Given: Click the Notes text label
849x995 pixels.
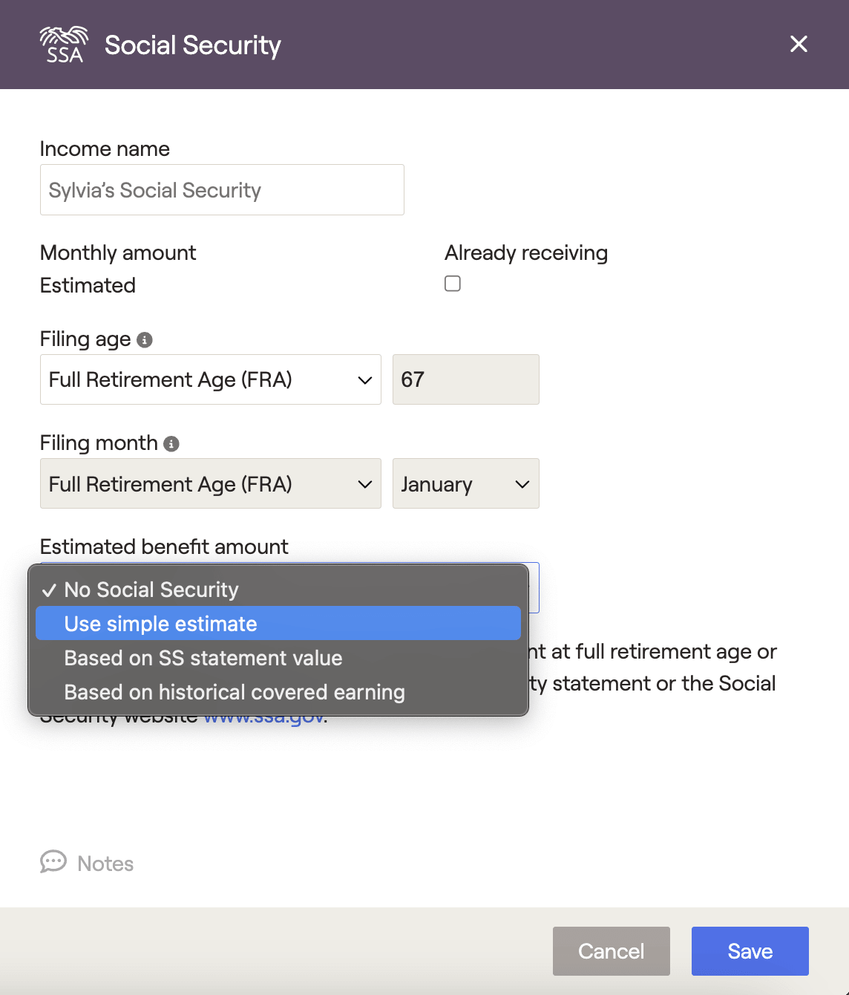Looking at the screenshot, I should click(x=105, y=864).
